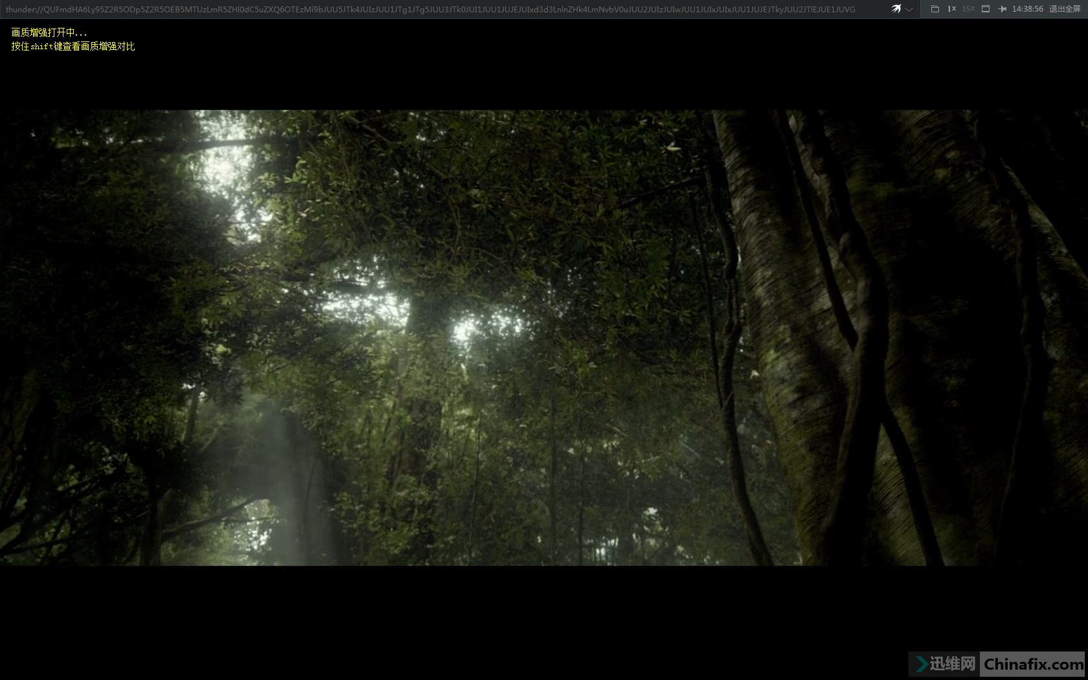This screenshot has height=680, width=1088.
Task: Click the Thunder bird logo icon
Action: tap(896, 9)
